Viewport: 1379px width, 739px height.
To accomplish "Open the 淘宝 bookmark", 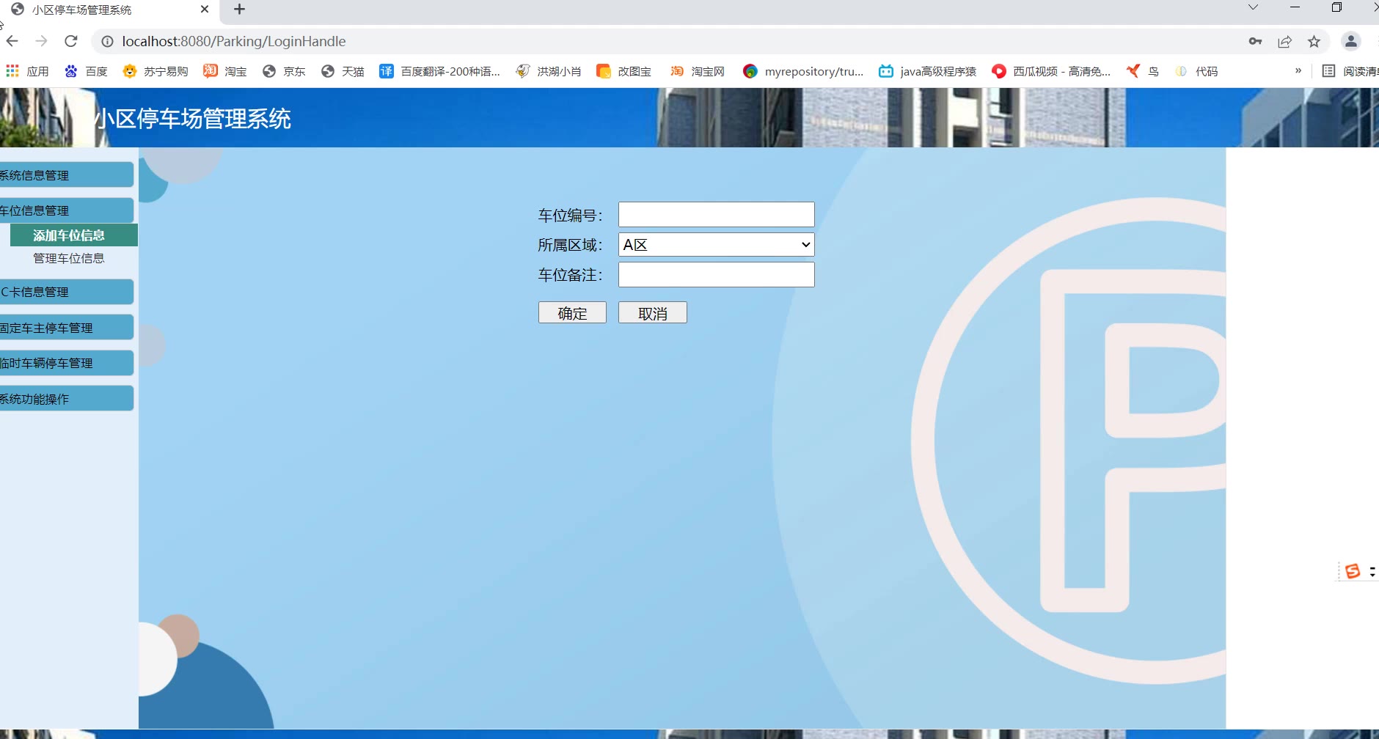I will pyautogui.click(x=224, y=71).
